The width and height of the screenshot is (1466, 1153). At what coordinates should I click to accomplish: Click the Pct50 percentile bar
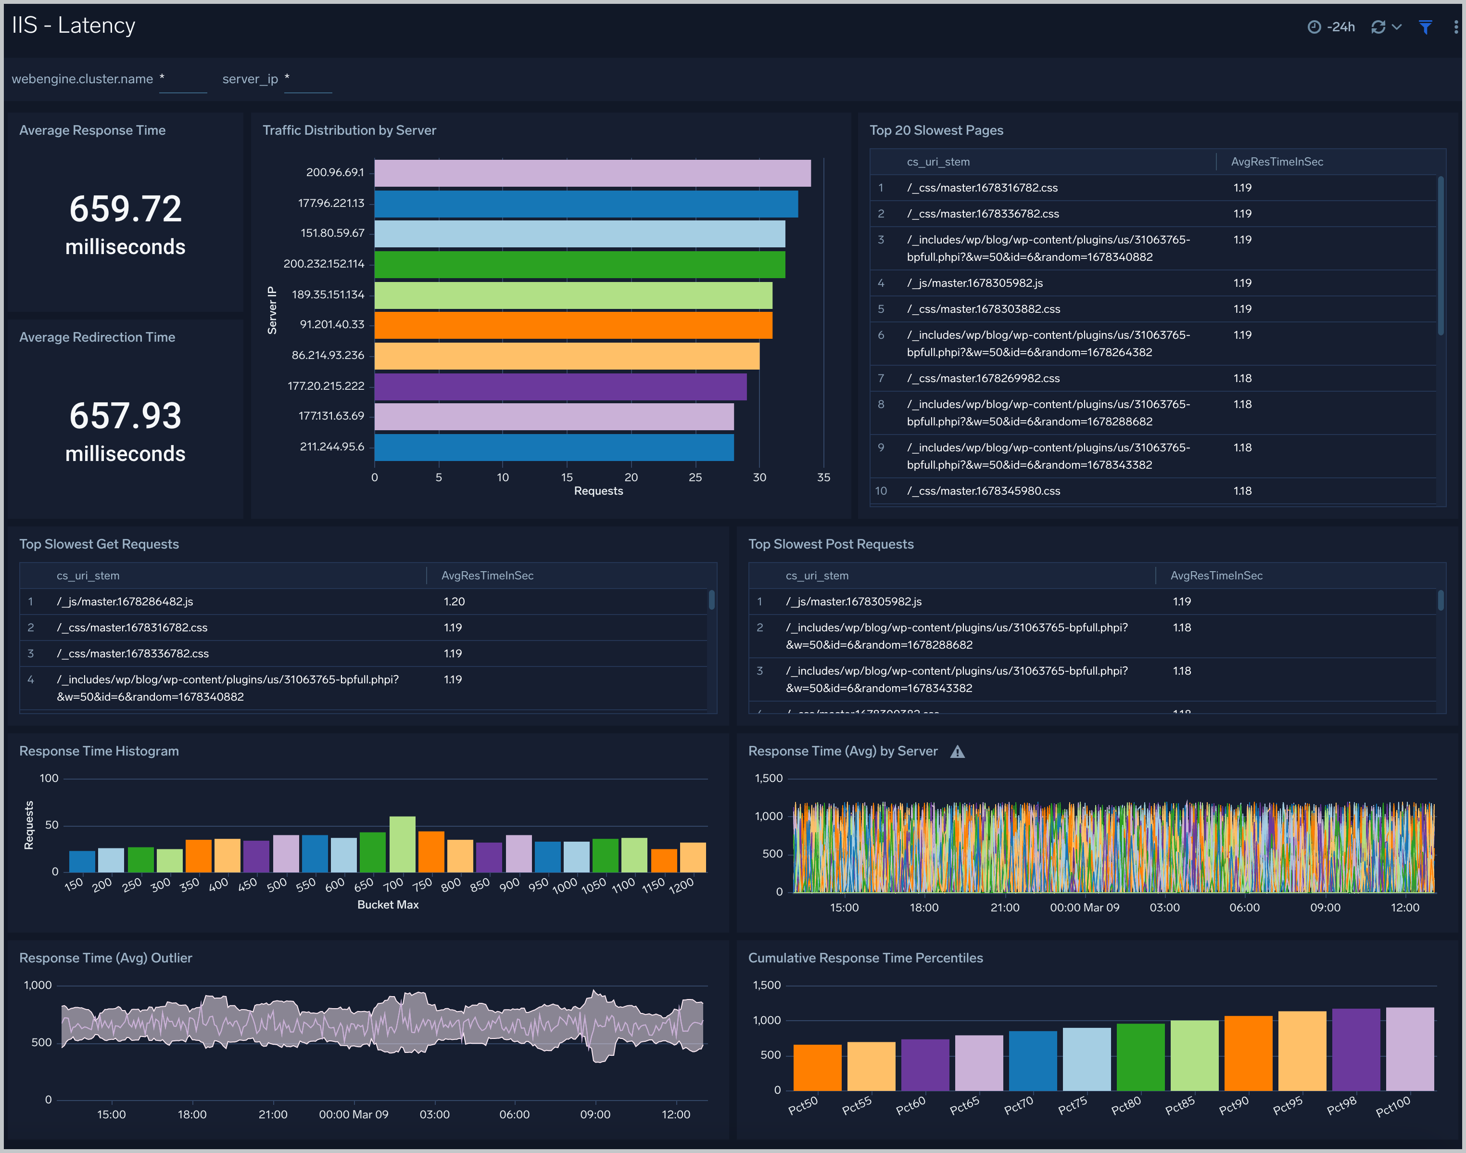coord(817,1068)
